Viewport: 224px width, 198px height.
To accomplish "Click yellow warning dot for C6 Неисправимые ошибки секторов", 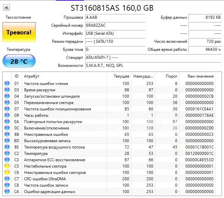I will pyautogui.click(x=7, y=172).
